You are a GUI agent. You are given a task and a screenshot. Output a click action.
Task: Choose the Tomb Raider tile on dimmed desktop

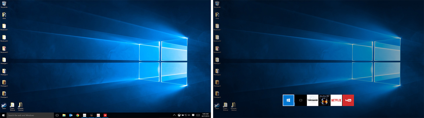[312, 100]
